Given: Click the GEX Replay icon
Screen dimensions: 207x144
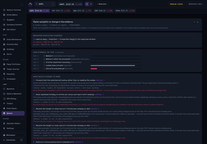Looking at the screenshot, I should (4, 99).
